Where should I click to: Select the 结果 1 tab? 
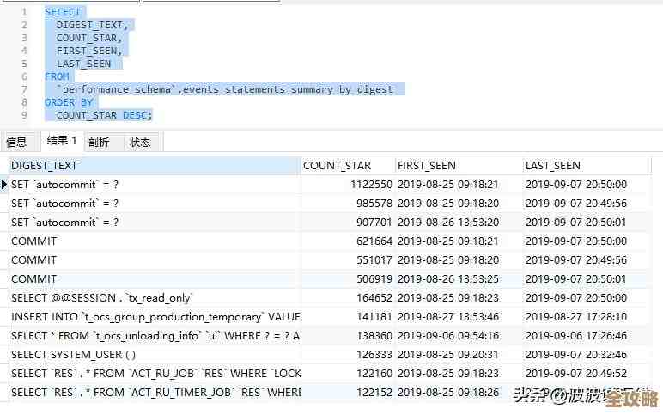[62, 141]
